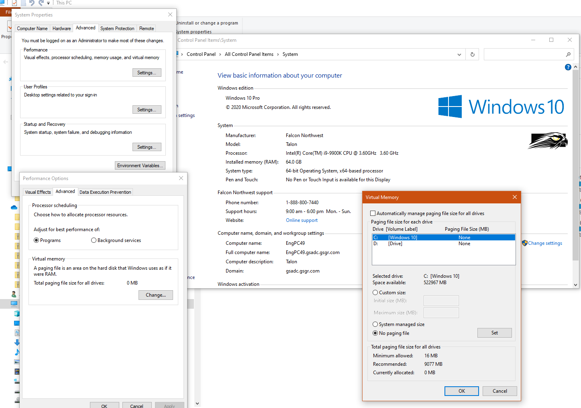The image size is (581, 408).
Task: Click the blue Help question mark icon
Action: [x=568, y=67]
